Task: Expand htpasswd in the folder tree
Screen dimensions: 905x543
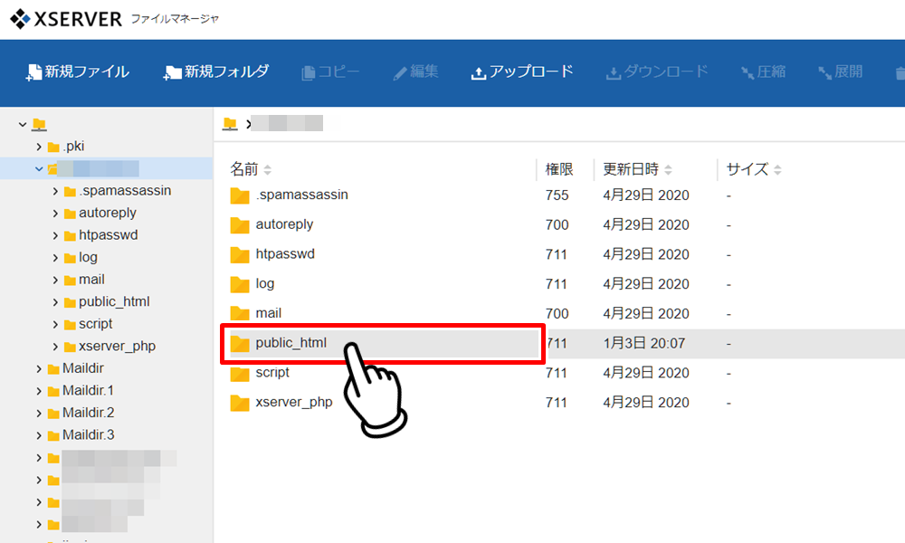Action: click(55, 235)
